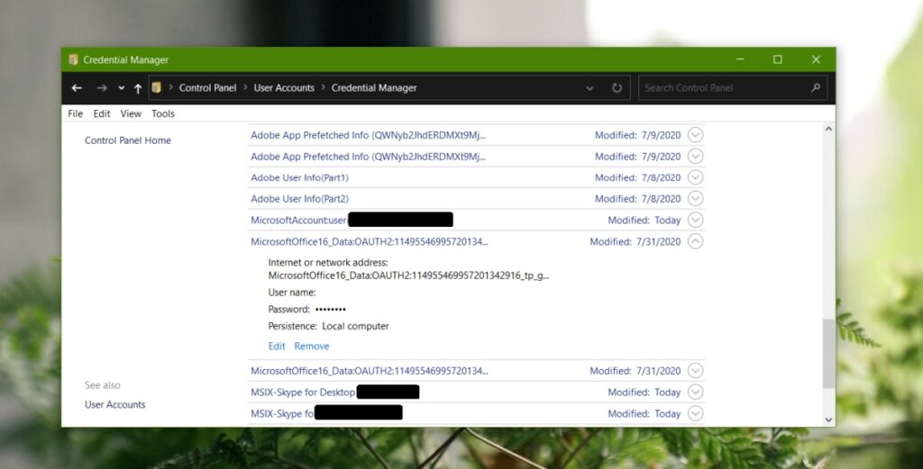Click the vertical scrollbar thumb
This screenshot has height=469, width=923.
pos(829,353)
